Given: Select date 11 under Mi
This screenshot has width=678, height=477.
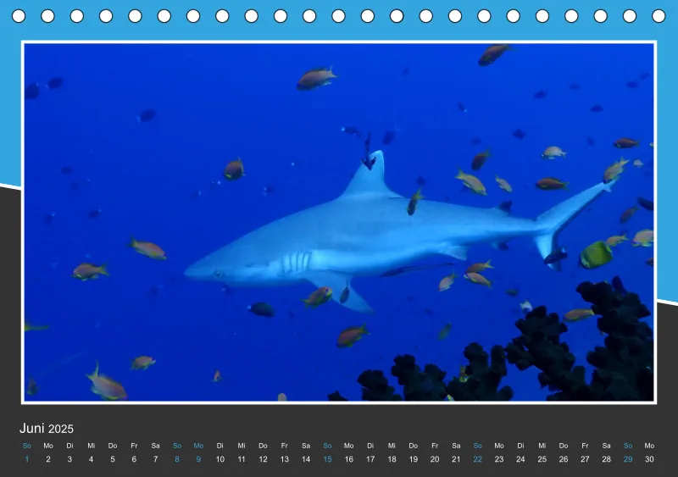Looking at the screenshot, I should click(x=242, y=459).
